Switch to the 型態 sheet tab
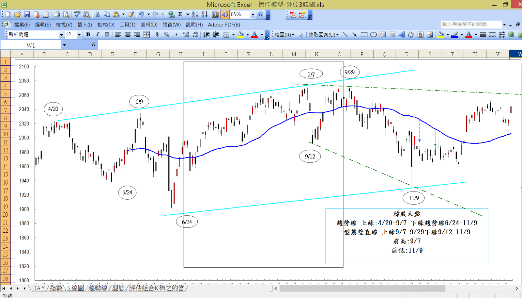 click(118, 288)
